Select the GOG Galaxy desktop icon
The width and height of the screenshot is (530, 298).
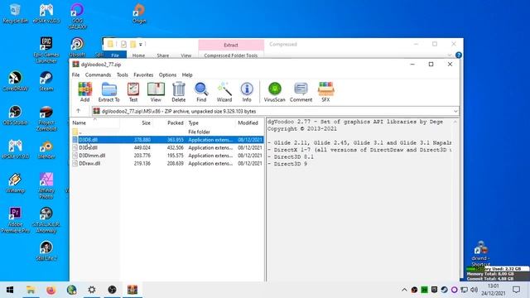click(77, 17)
